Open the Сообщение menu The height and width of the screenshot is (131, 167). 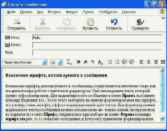click(x=108, y=12)
